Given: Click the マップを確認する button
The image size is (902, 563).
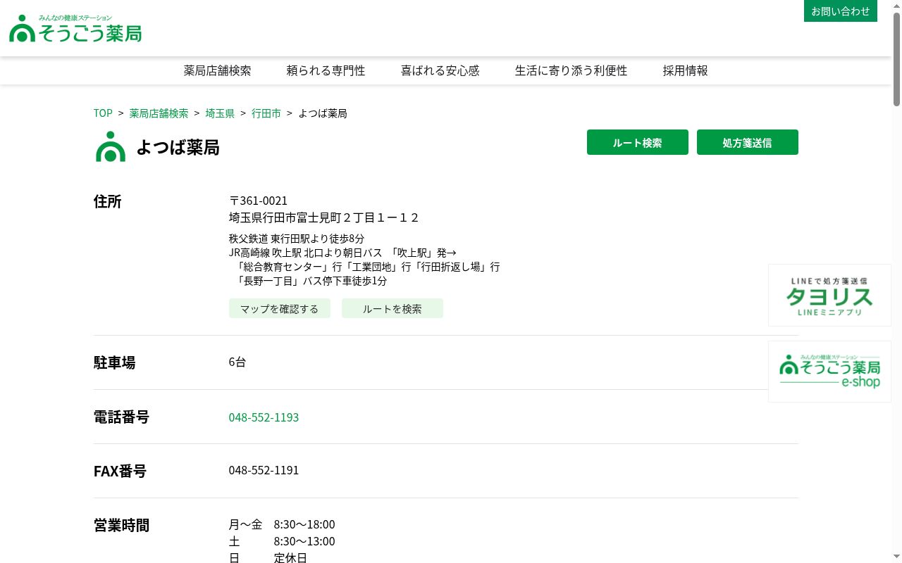Looking at the screenshot, I should coord(280,308).
